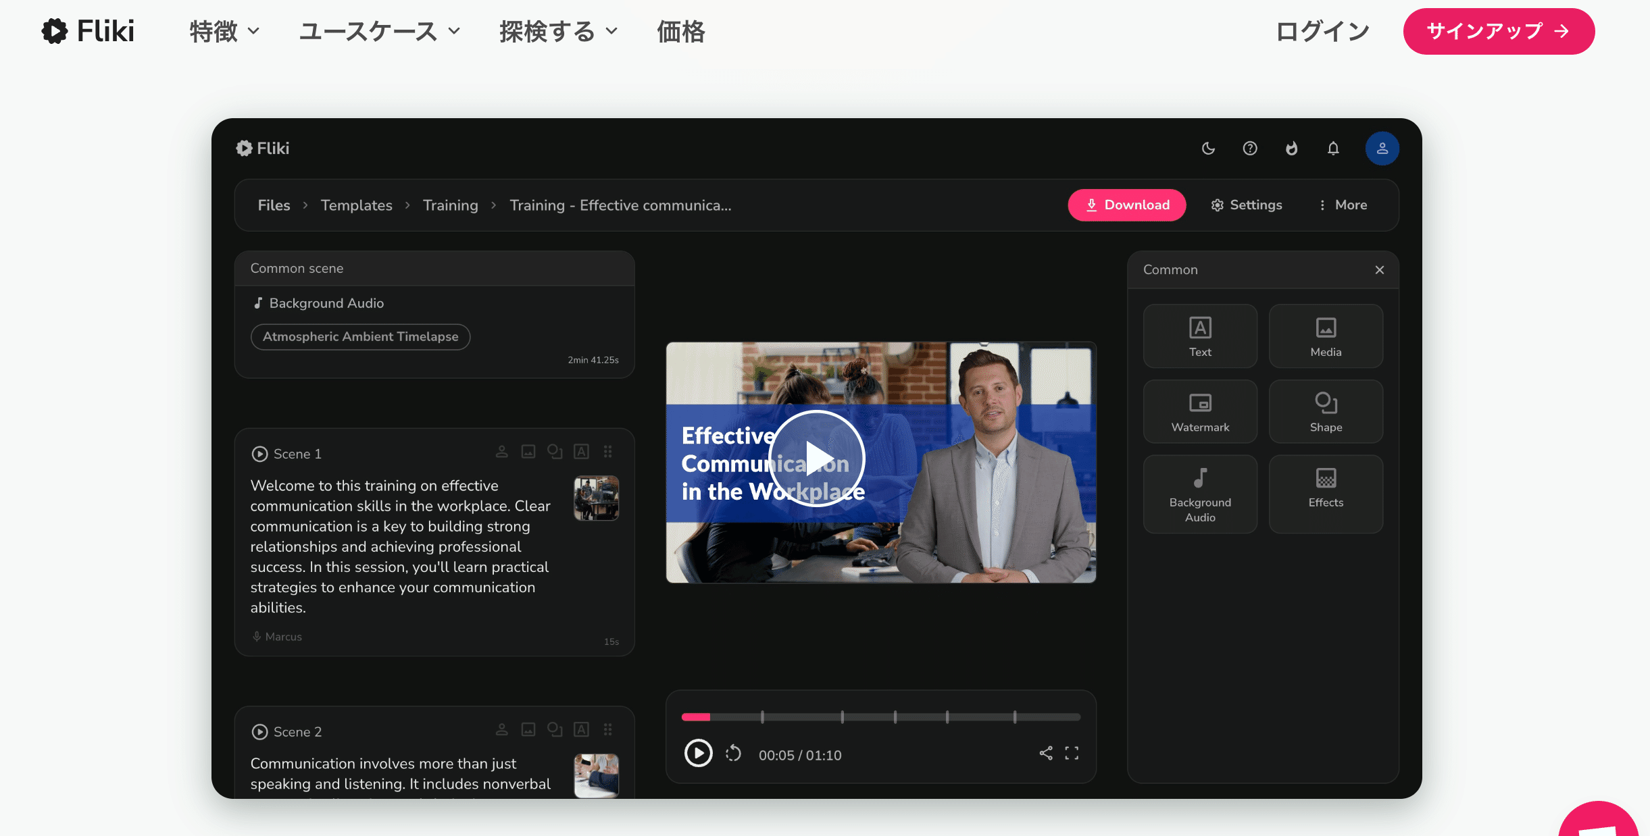Click the Fliki logo inside the editor
Viewport: 1650px width, 836px height.
click(x=262, y=149)
